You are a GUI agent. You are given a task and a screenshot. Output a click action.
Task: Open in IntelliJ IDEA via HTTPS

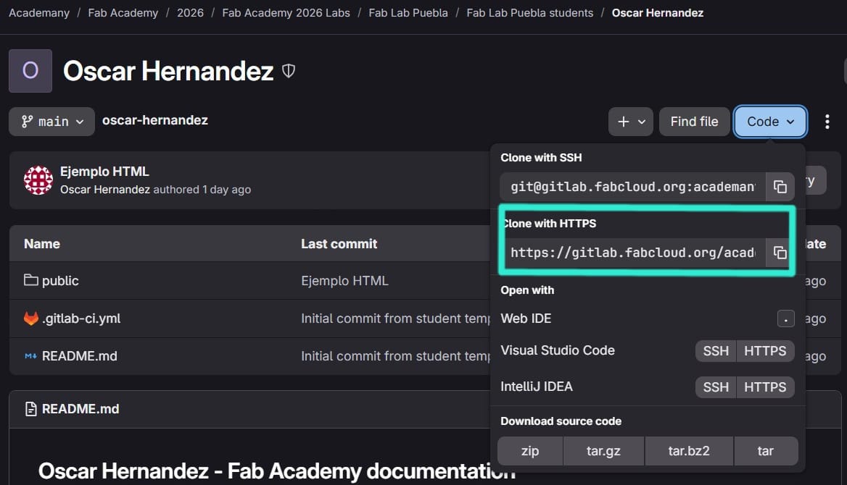click(x=765, y=387)
